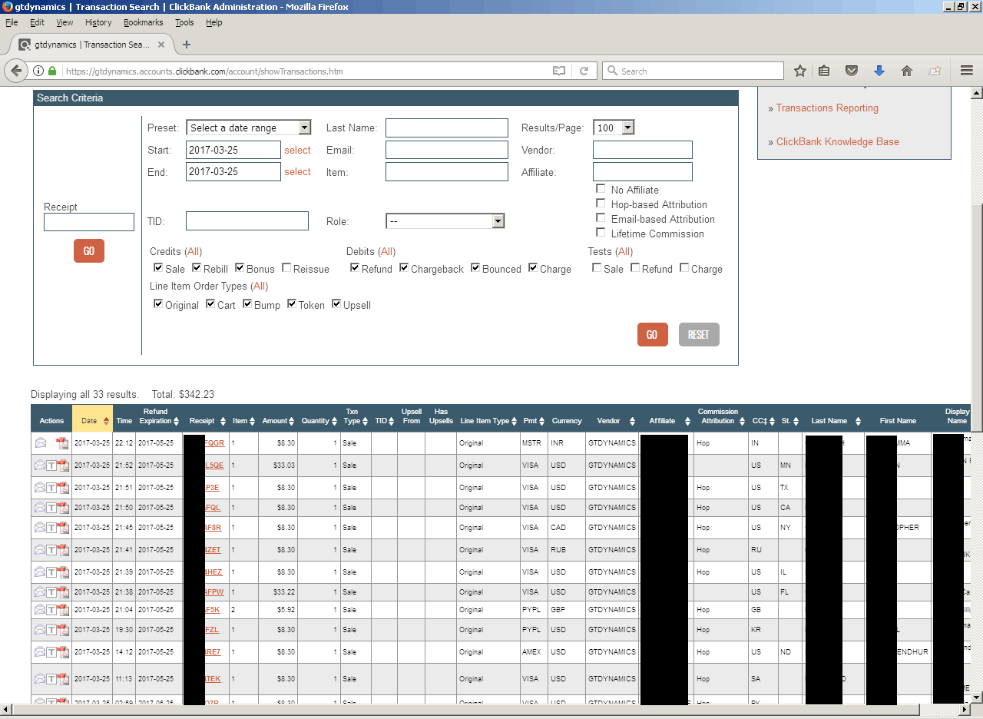Click the Last Name input field
This screenshot has width=983, height=719.
[446, 128]
